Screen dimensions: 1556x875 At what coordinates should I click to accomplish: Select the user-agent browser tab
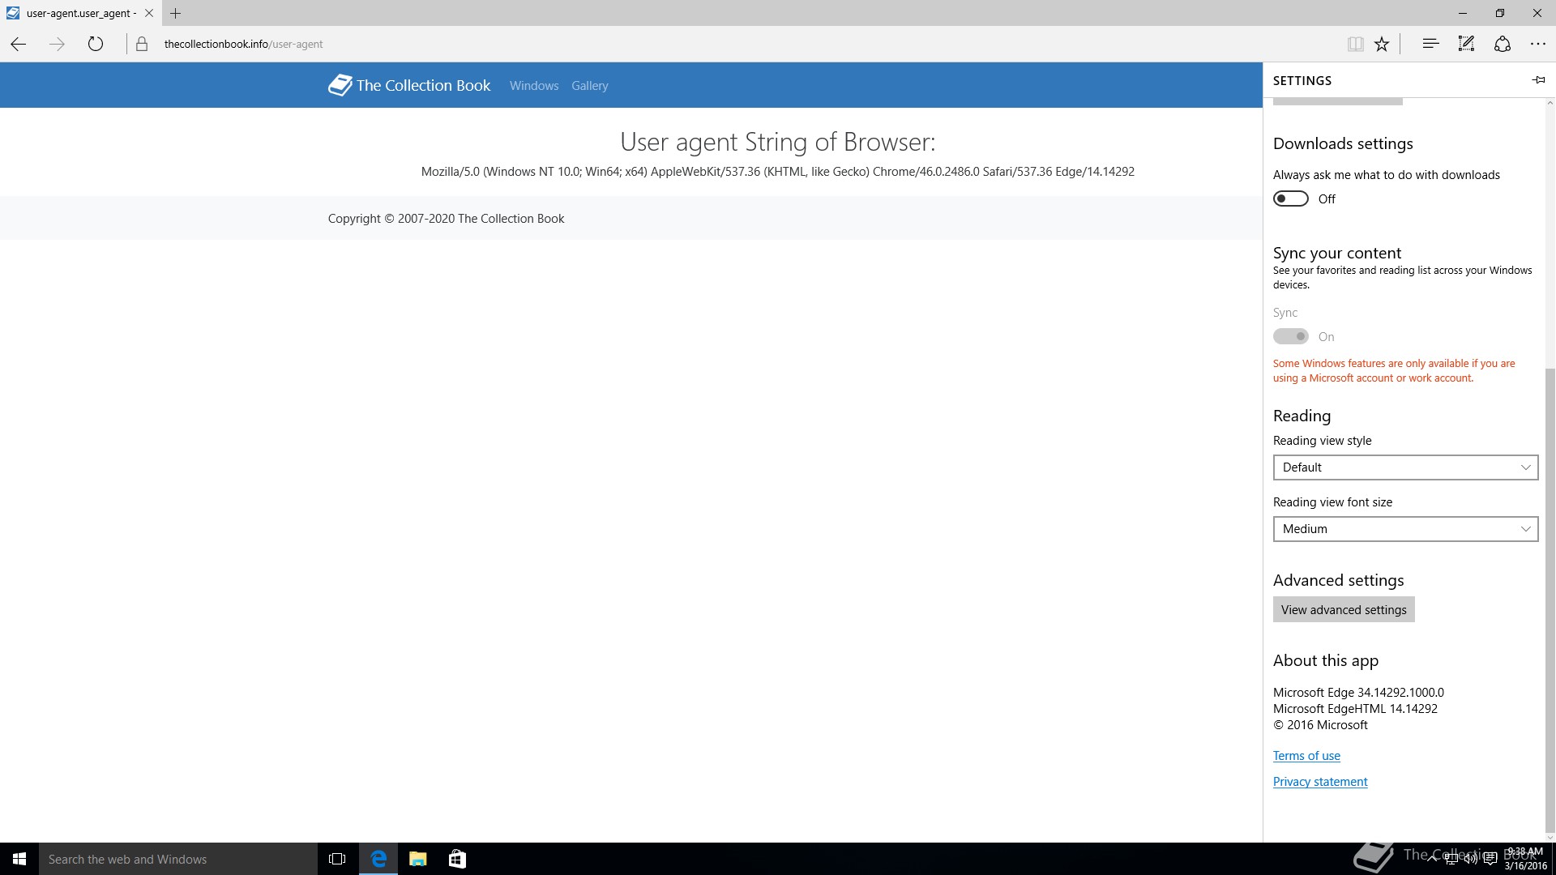80,13
